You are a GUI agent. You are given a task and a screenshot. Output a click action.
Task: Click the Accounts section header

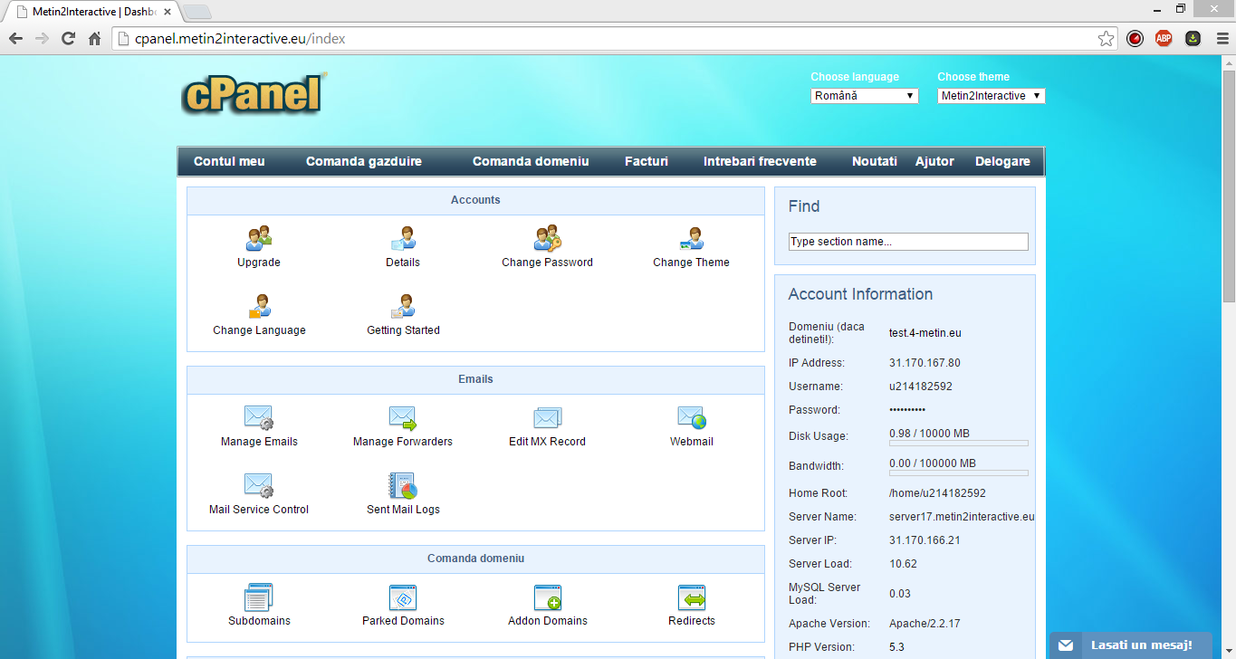[x=475, y=200]
